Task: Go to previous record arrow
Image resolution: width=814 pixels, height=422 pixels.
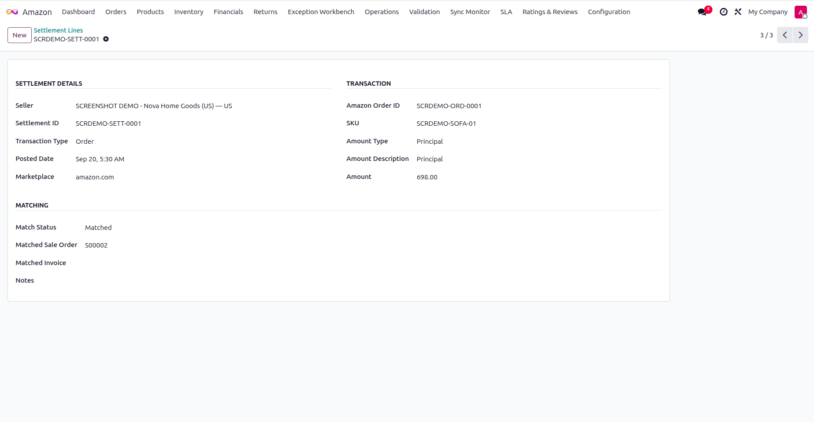Action: 784,35
